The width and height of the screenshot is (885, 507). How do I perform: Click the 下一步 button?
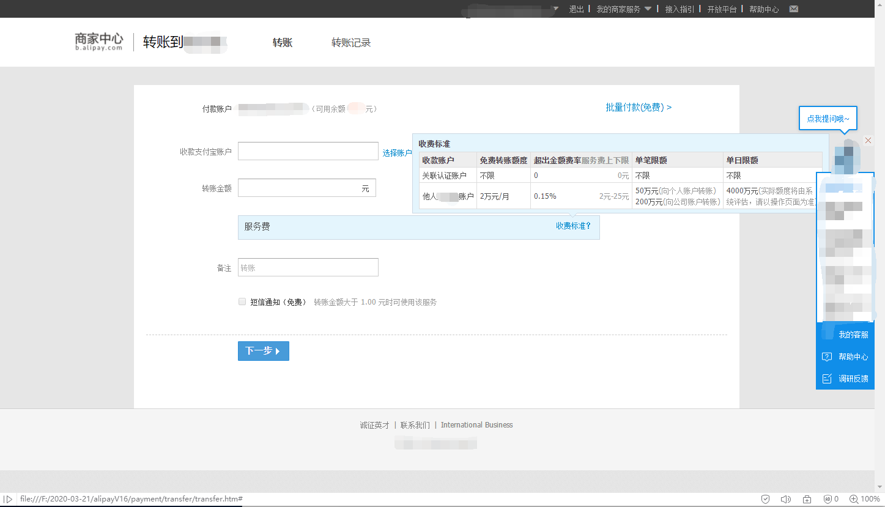[264, 351]
